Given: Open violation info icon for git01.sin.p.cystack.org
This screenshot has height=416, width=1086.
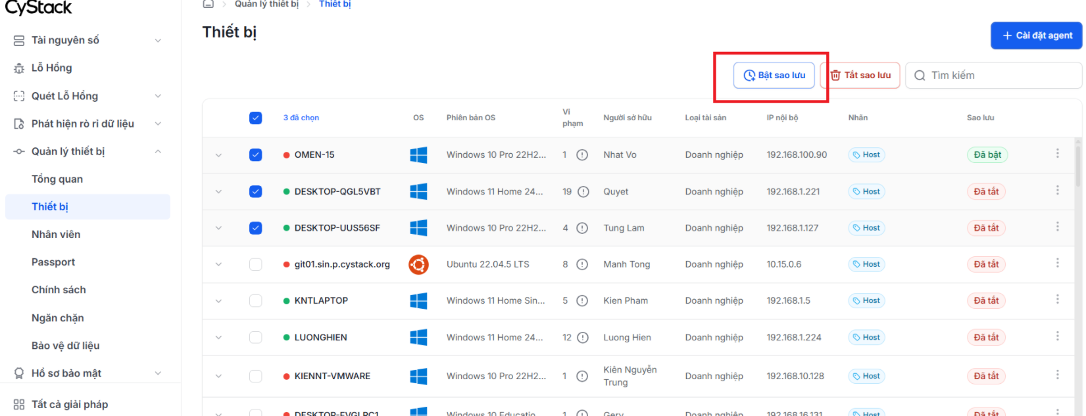Looking at the screenshot, I should [x=582, y=264].
